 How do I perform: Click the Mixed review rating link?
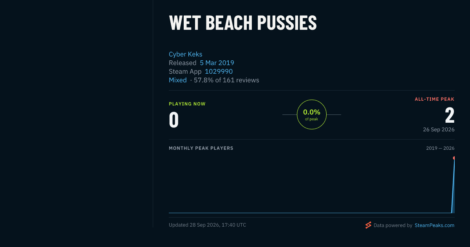(178, 80)
